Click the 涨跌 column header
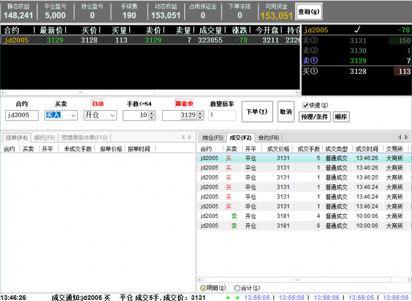412x301 pixels. [240, 30]
